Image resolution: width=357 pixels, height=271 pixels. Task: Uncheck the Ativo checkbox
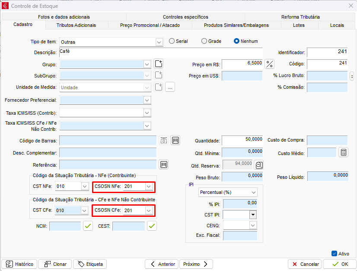click(x=334, y=254)
